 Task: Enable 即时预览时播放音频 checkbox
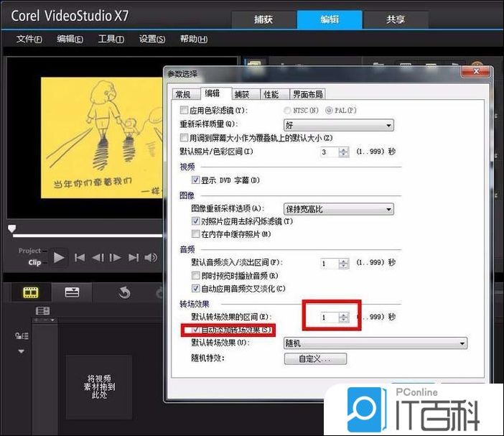(x=195, y=276)
